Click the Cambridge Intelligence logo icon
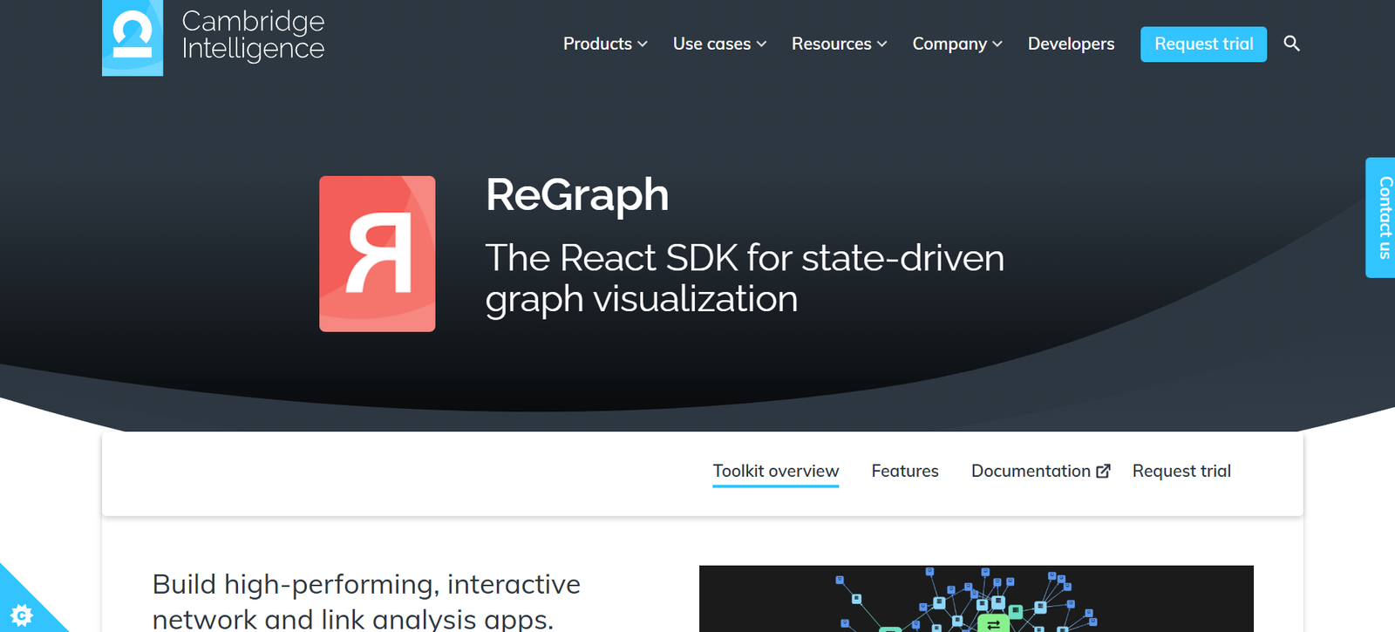Screen dimensions: 1395x632 pyautogui.click(x=133, y=37)
